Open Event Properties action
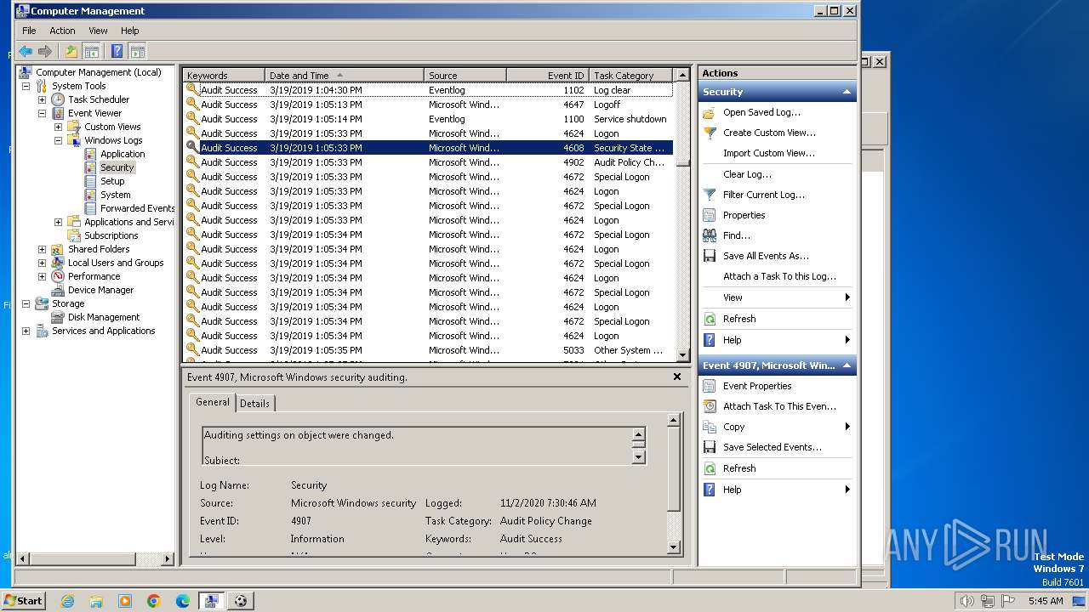The image size is (1089, 612). [x=757, y=386]
